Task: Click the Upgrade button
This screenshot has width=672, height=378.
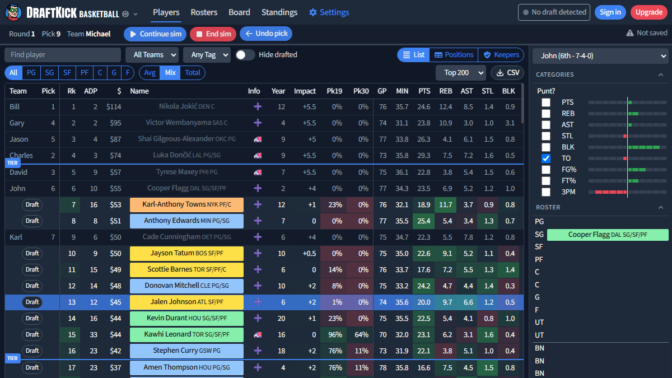Action: 649,12
